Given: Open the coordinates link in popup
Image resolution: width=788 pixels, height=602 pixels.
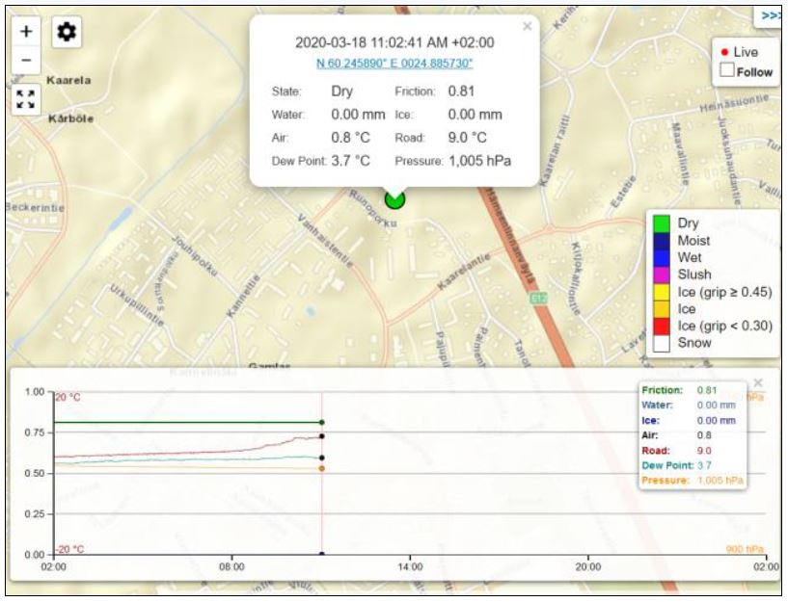Looking at the screenshot, I should pyautogui.click(x=394, y=64).
